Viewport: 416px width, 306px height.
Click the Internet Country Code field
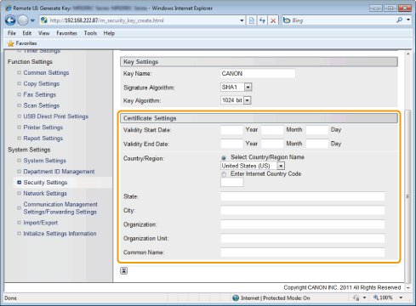pos(231,183)
